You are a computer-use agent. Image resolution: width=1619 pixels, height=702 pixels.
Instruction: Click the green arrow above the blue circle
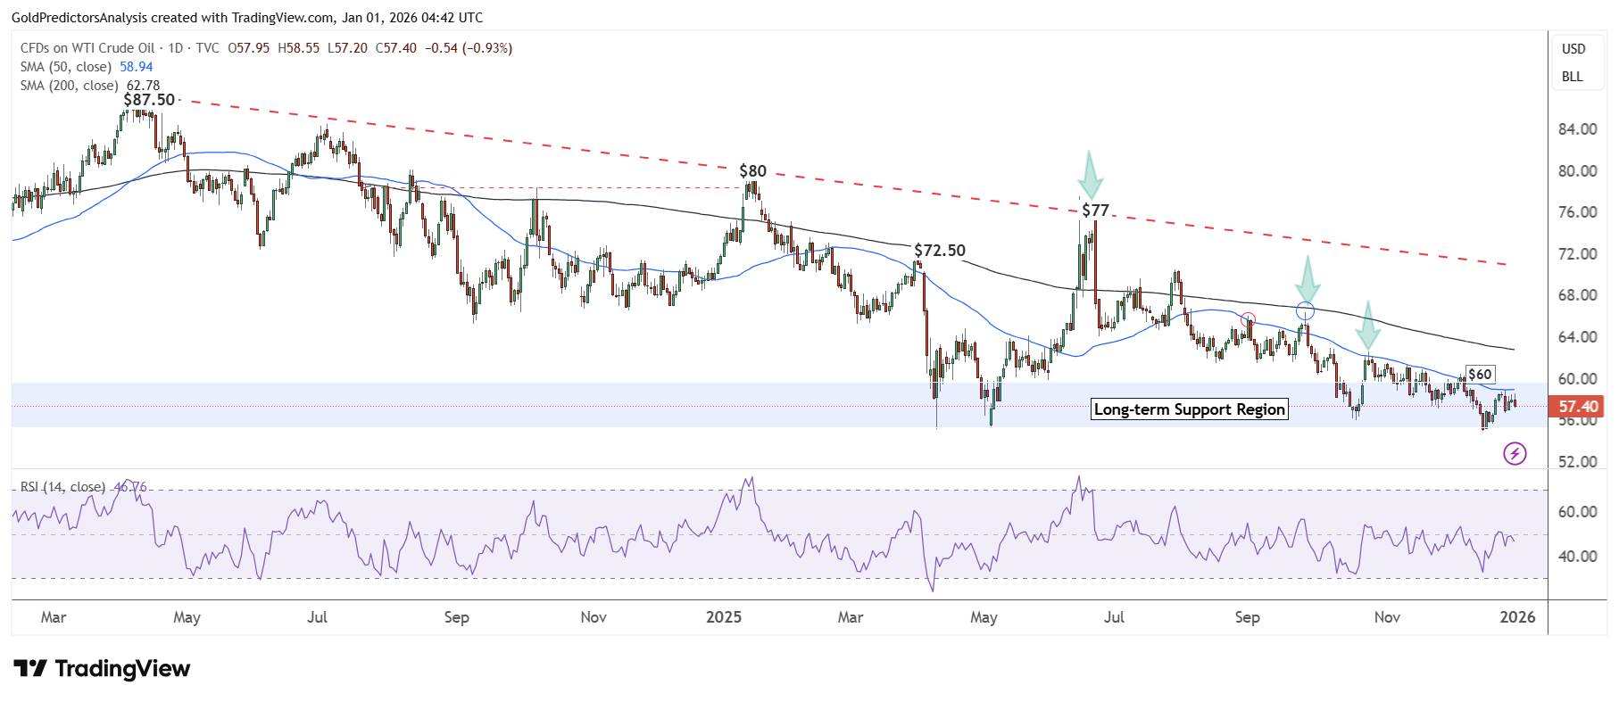1308,279
